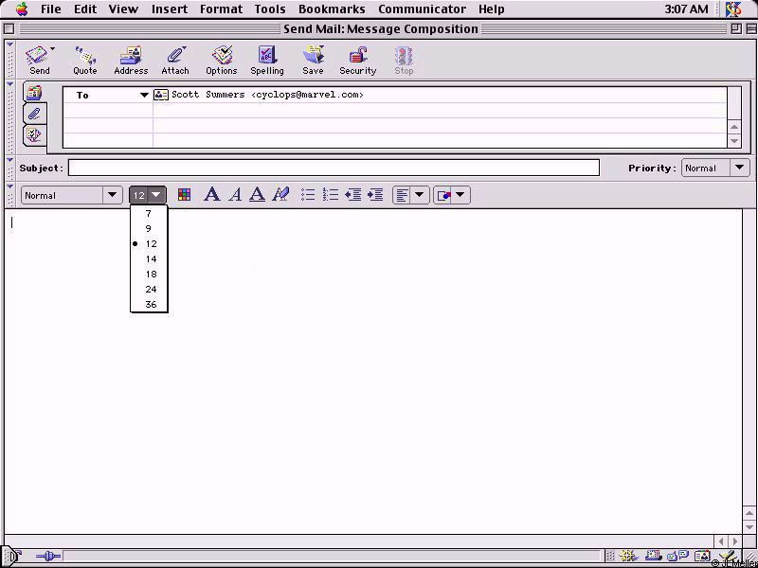Choose font size 7 from the list

149,214
